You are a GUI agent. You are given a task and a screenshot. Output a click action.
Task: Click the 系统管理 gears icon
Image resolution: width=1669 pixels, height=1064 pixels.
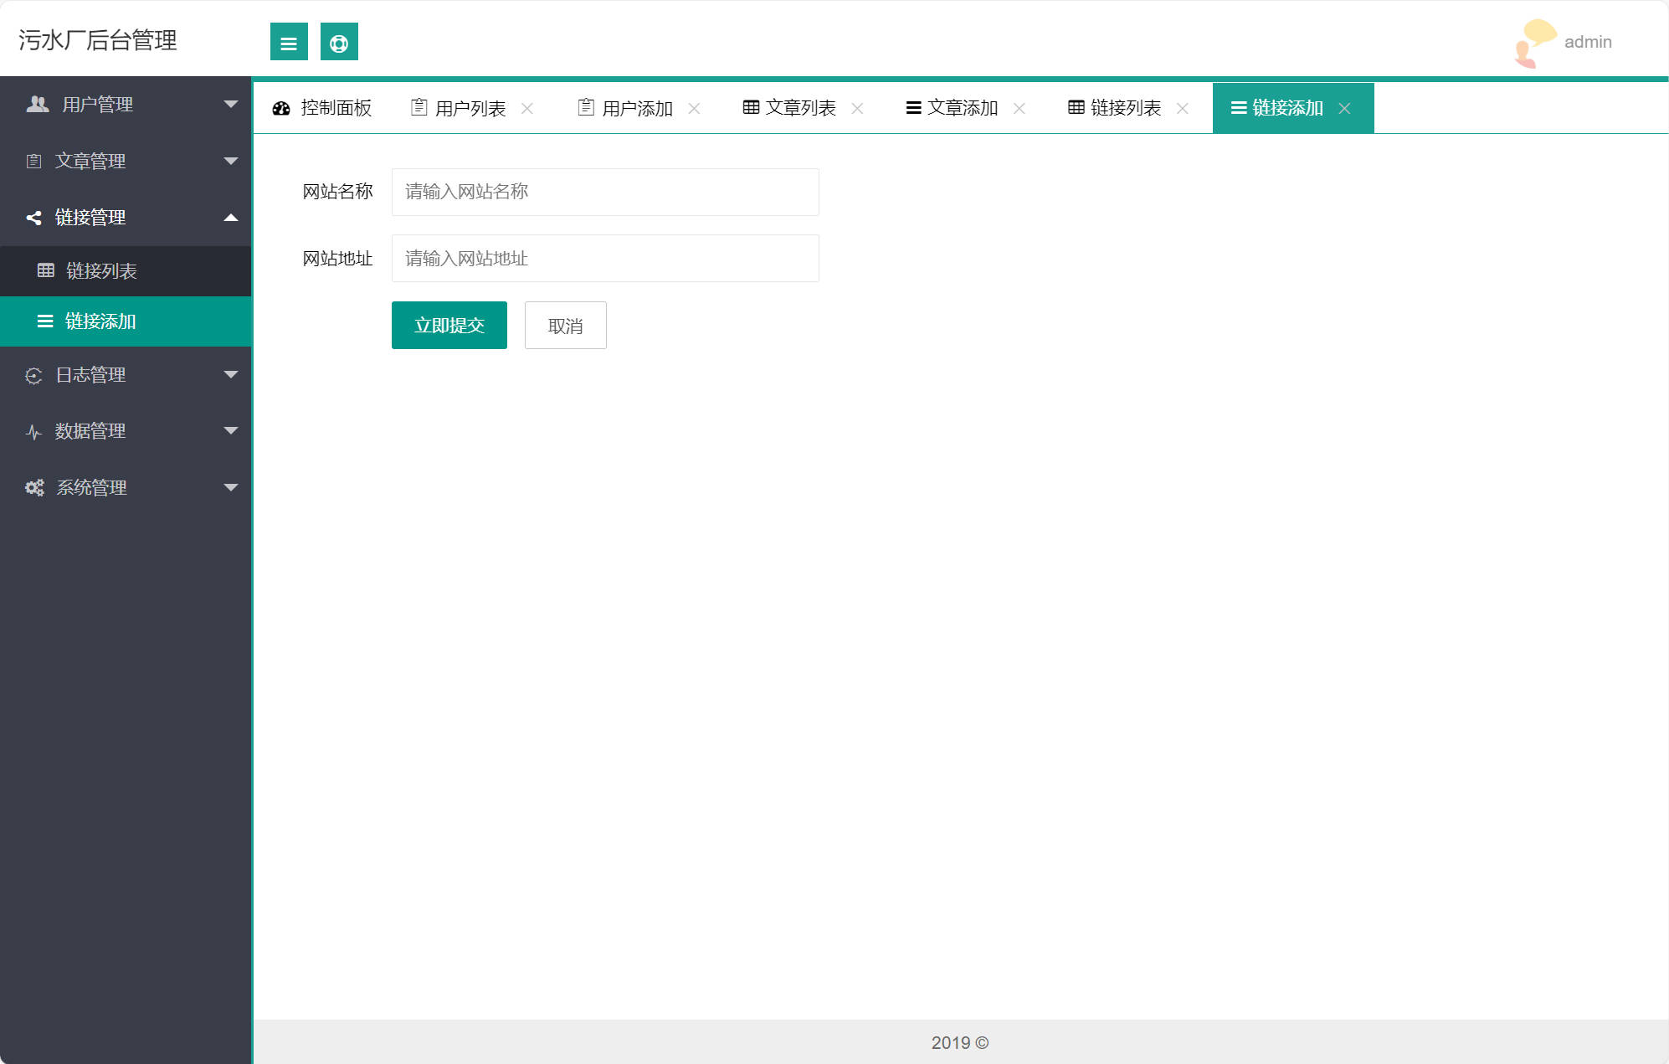(33, 487)
